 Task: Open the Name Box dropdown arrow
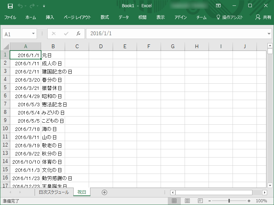click(x=33, y=33)
